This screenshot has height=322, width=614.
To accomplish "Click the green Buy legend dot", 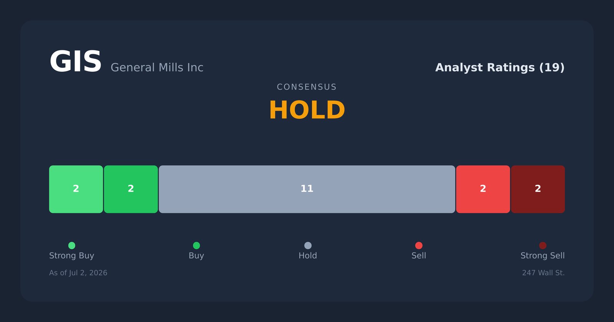I will [x=196, y=245].
